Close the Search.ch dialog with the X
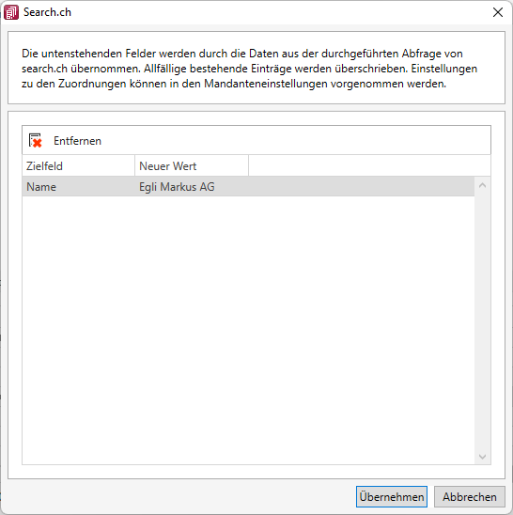This screenshot has height=515, width=513. pos(498,12)
